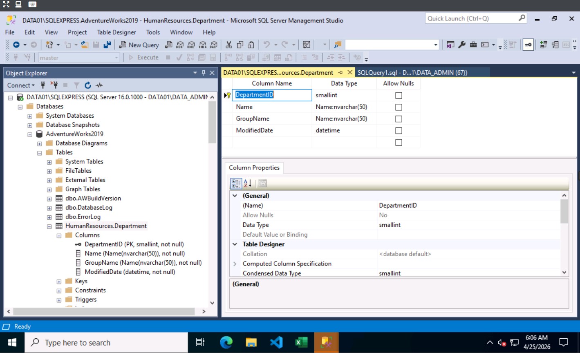
Task: Enable Allow Nulls for the Name column
Action: pos(398,107)
